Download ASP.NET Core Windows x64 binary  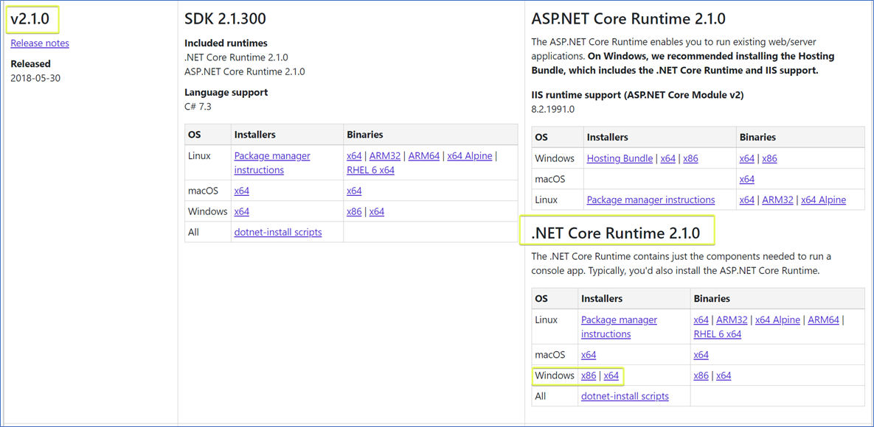coord(747,159)
